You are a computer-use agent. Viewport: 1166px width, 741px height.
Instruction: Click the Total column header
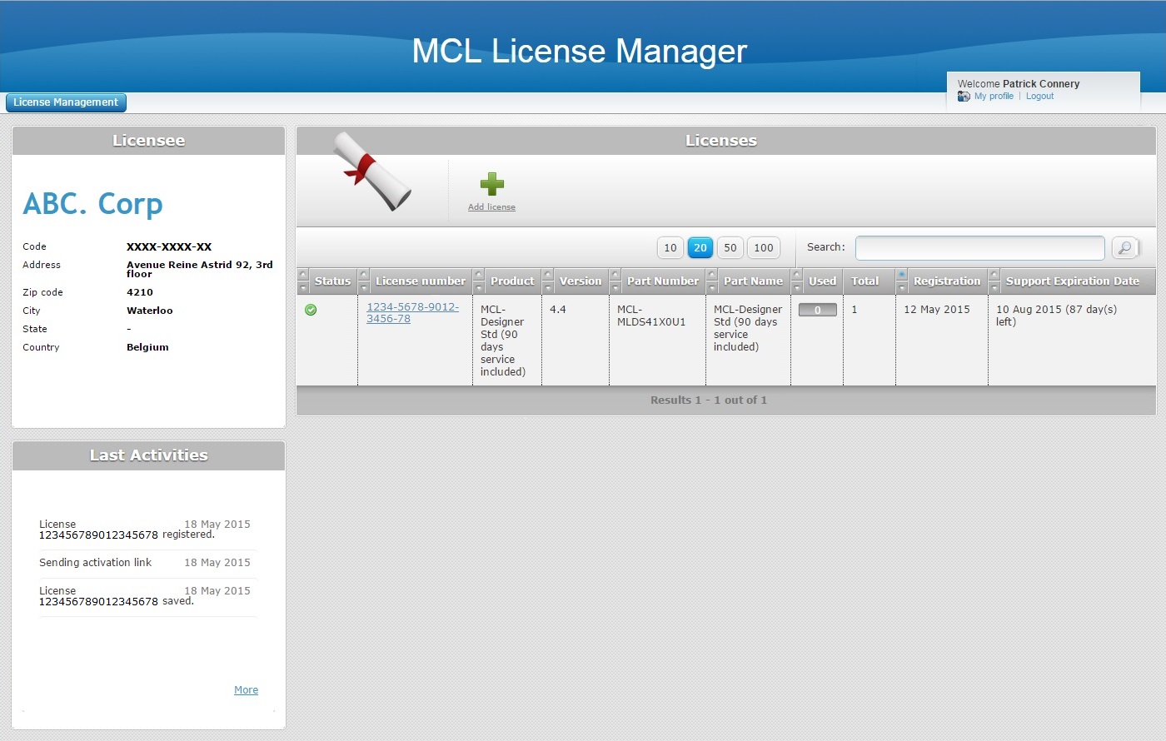coord(865,281)
